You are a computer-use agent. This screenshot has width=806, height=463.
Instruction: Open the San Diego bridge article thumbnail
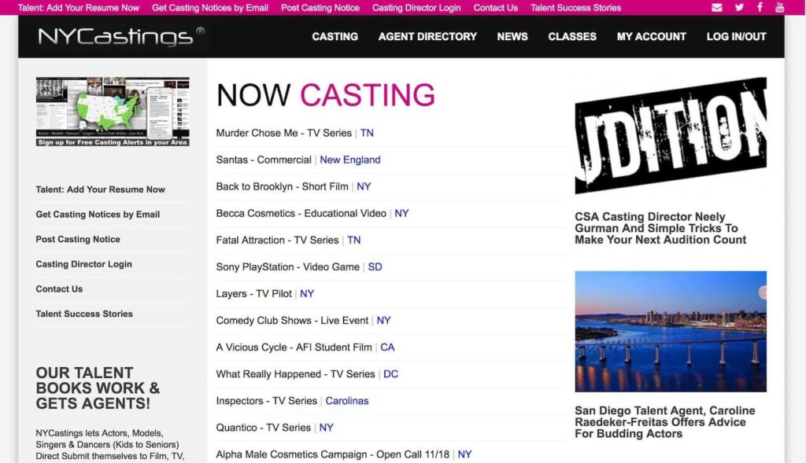click(671, 331)
